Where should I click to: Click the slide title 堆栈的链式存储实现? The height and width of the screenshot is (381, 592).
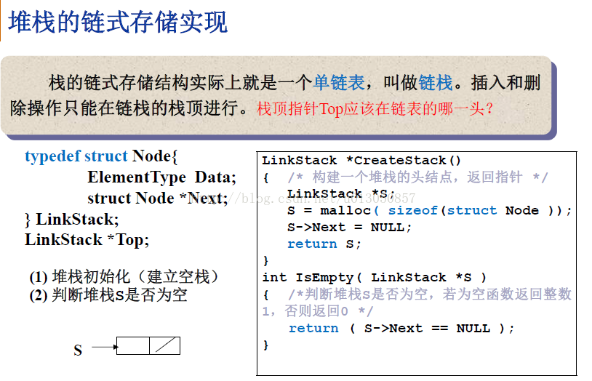[x=118, y=23]
